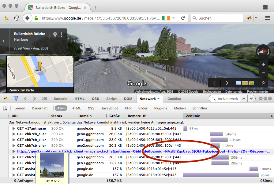Screen dimensions: 274x184
Task: Open address bar history dropdown arrow
Action: tap(174, 18)
